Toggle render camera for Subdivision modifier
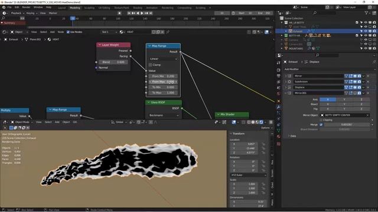Viewport: 378px width, 212px height. tap(359, 82)
